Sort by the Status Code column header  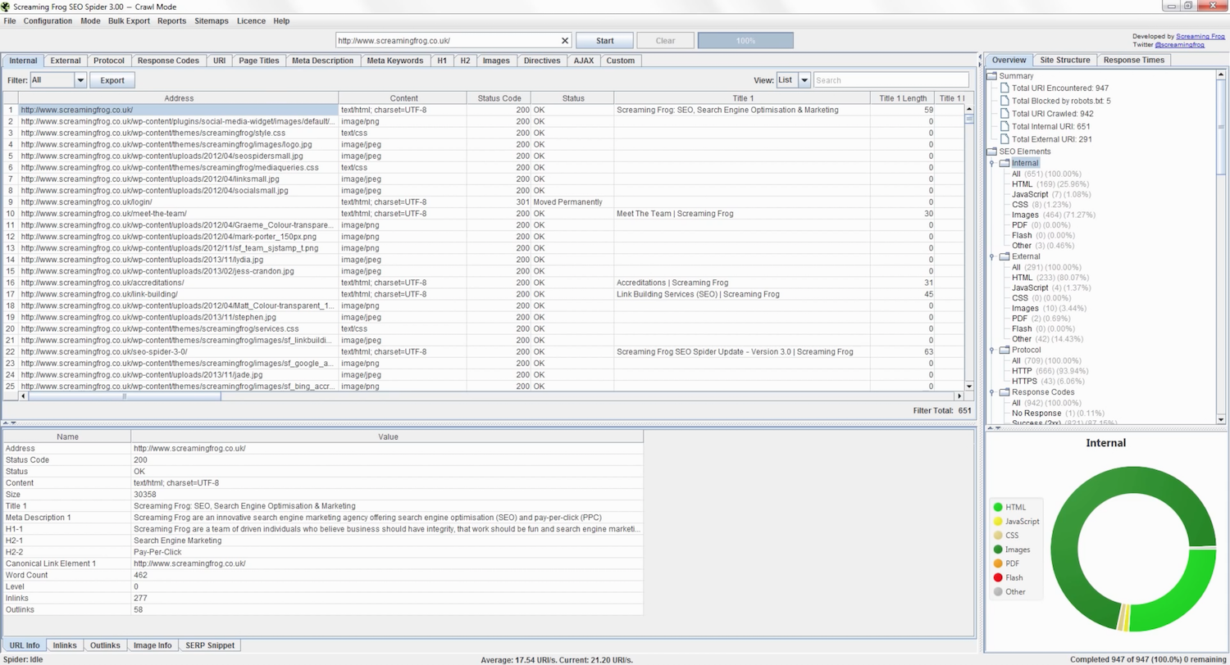coord(499,98)
